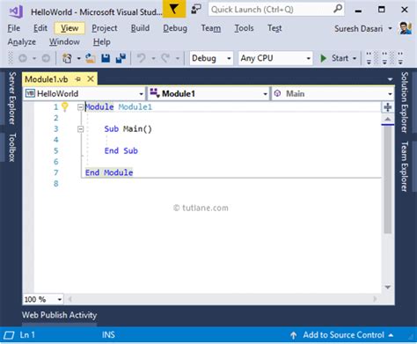
Task: Click the editor scroll down arrow
Action: [x=388, y=287]
